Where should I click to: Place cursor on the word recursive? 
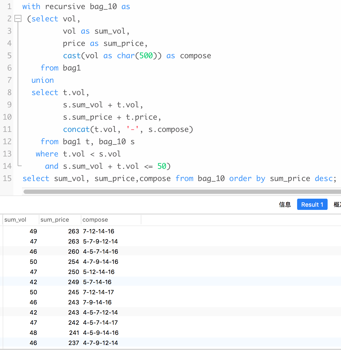pyautogui.click(x=65, y=6)
